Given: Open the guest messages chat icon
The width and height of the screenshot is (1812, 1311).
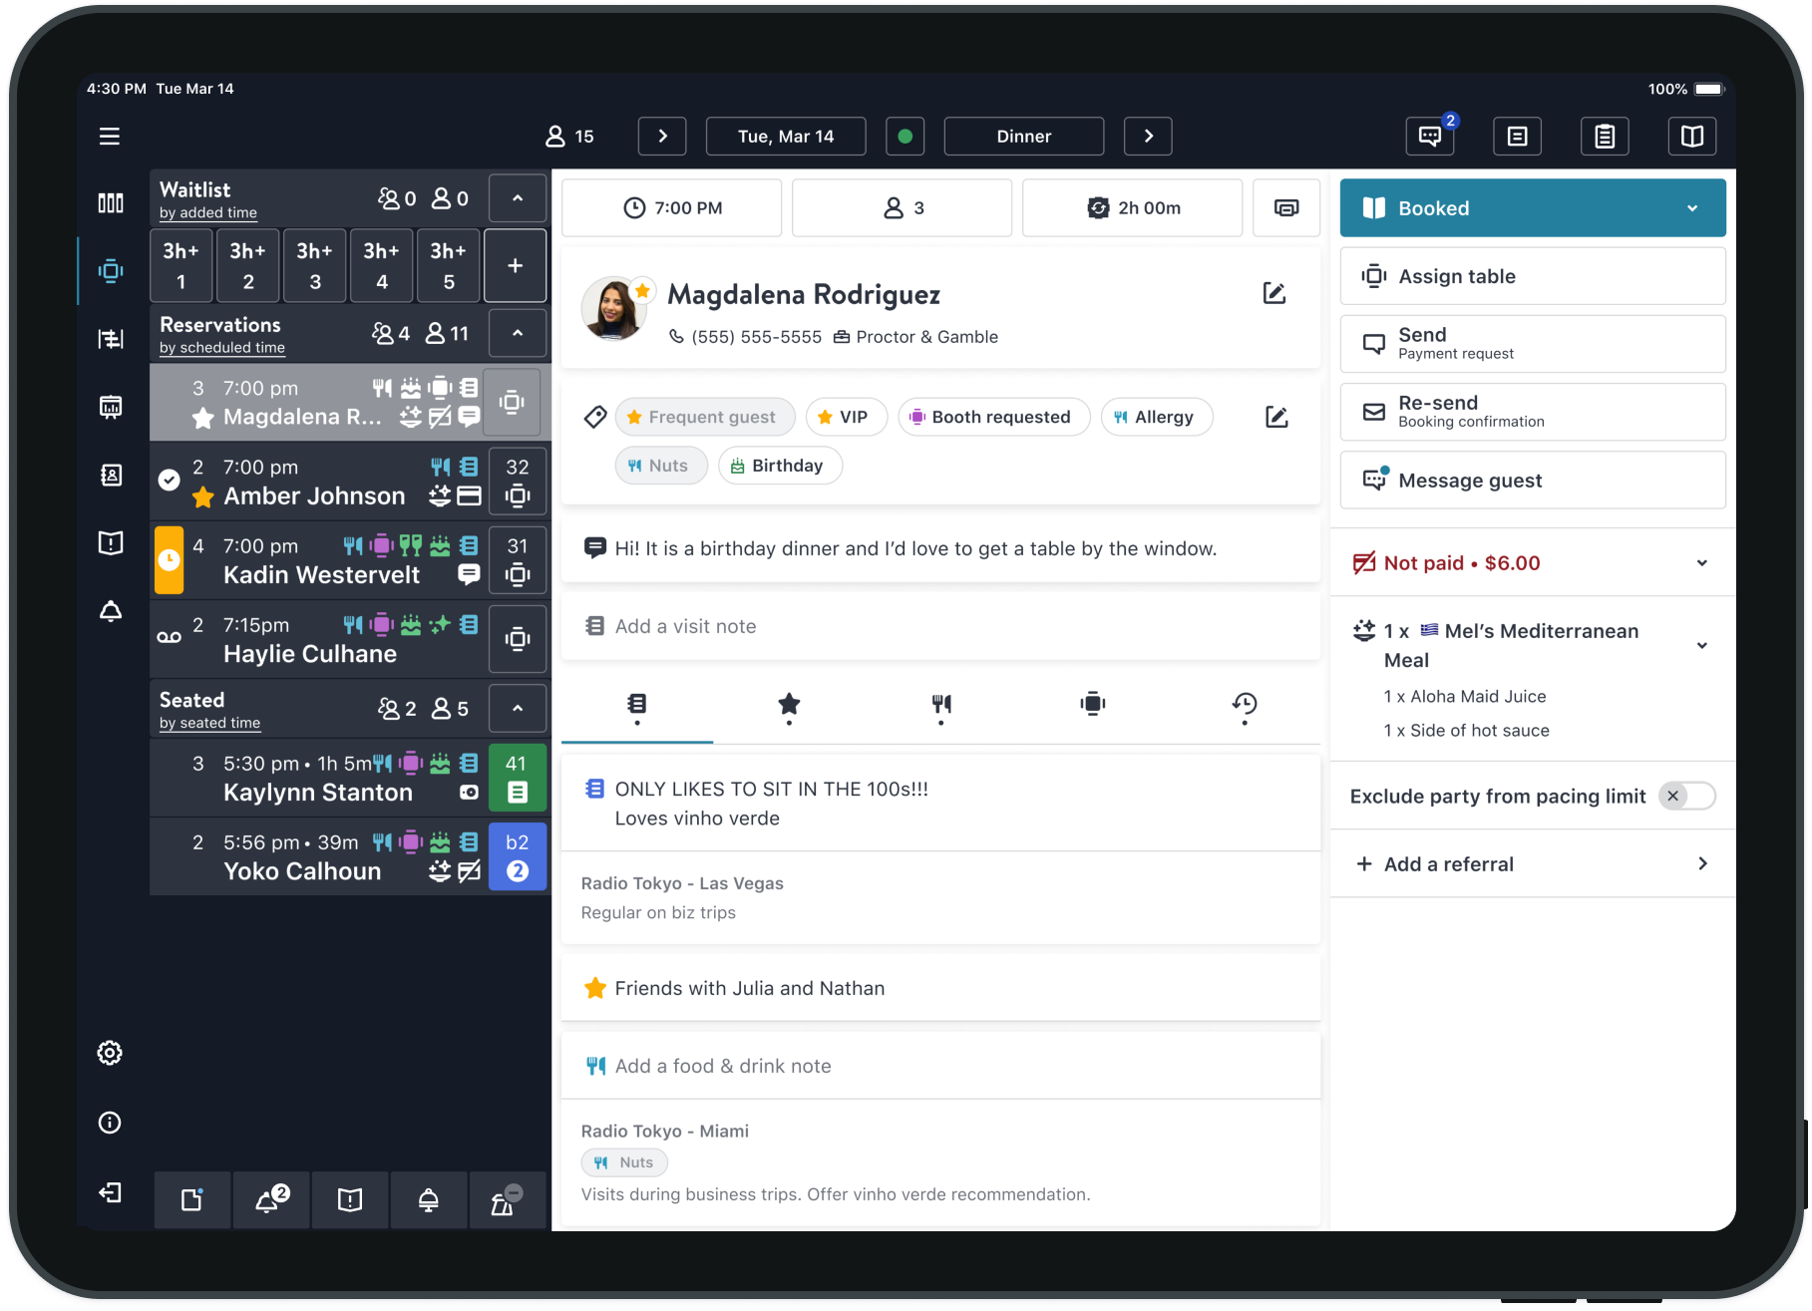Looking at the screenshot, I should [x=1429, y=137].
